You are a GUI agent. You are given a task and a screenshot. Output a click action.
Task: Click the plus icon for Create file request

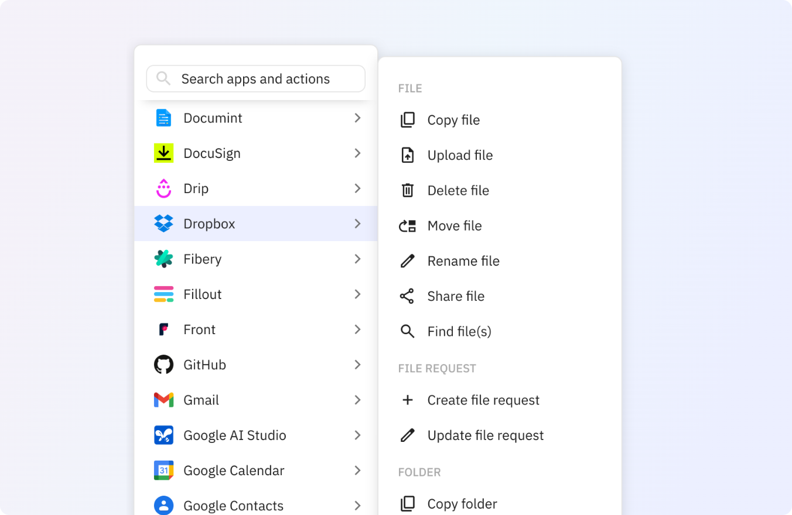pyautogui.click(x=407, y=400)
